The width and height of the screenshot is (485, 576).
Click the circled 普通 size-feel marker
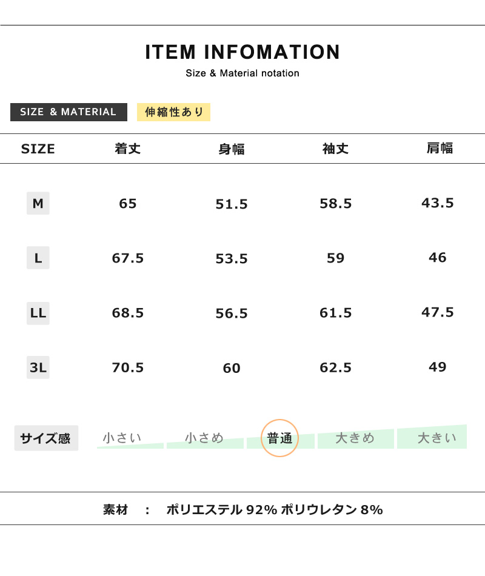[x=280, y=438]
